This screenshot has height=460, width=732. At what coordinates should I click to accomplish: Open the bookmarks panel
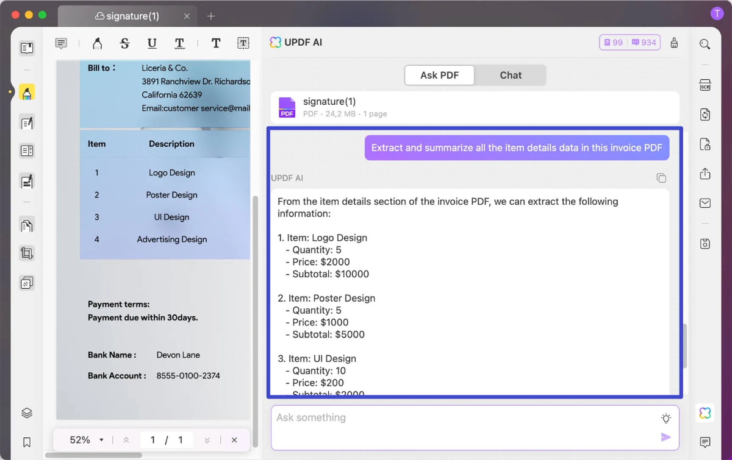[x=27, y=442]
